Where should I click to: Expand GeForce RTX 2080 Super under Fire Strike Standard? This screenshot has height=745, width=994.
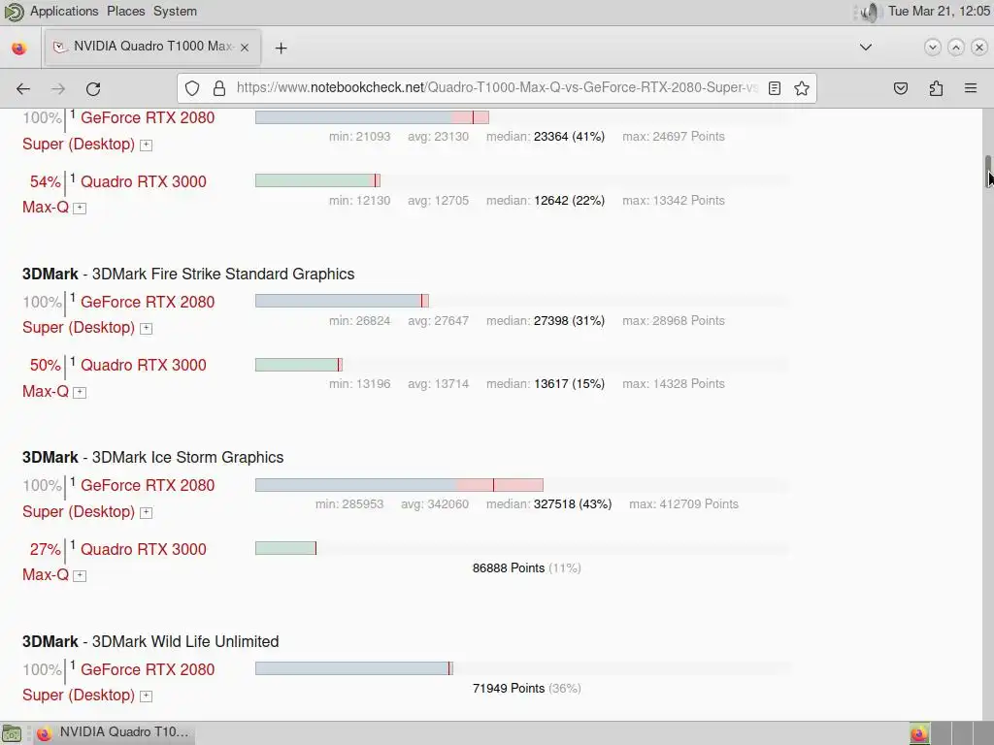point(146,328)
